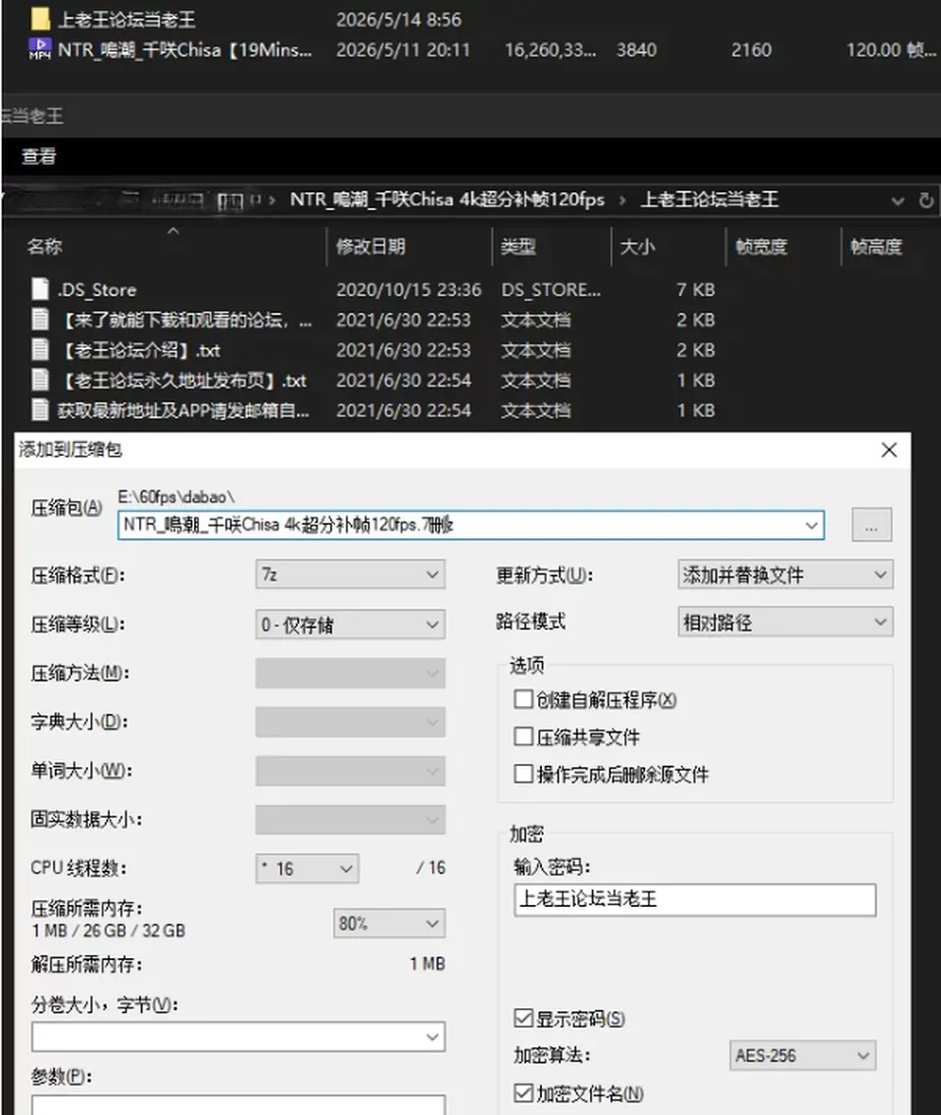
Task: Click the 名称 column header
Action: 45,247
